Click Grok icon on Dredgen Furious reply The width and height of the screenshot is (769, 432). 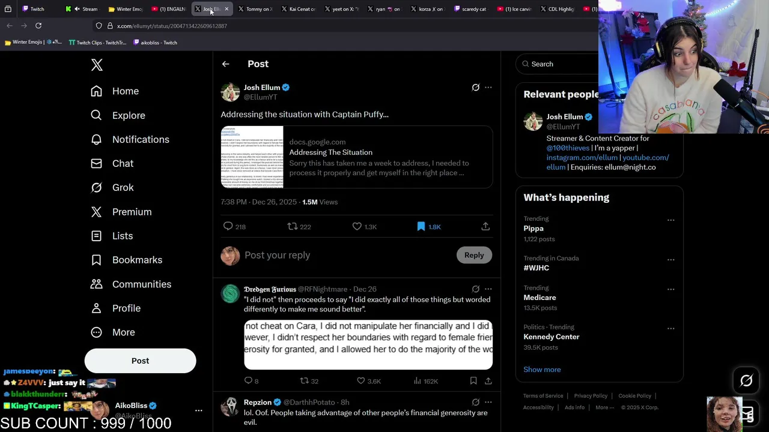pyautogui.click(x=475, y=289)
